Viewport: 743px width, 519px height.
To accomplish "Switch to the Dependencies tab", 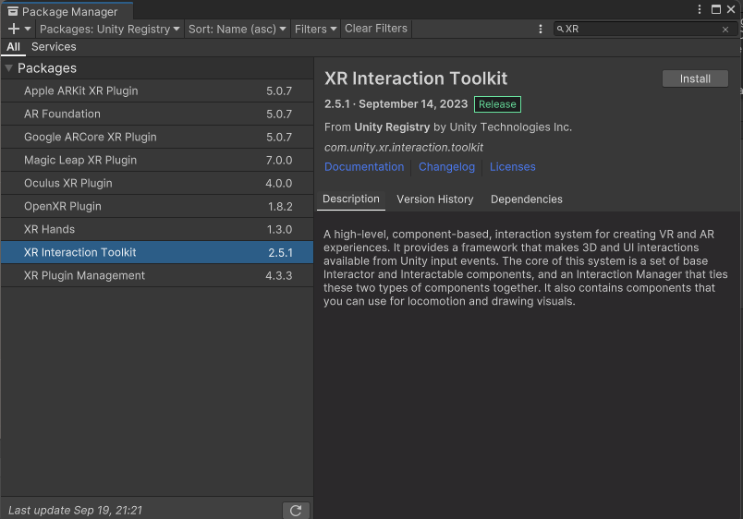I will (x=527, y=199).
